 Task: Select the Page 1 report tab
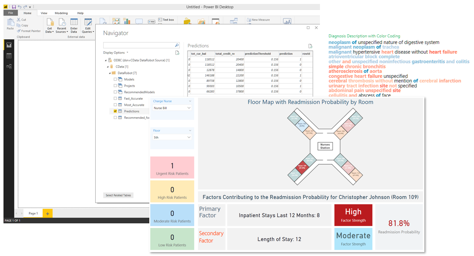click(33, 213)
